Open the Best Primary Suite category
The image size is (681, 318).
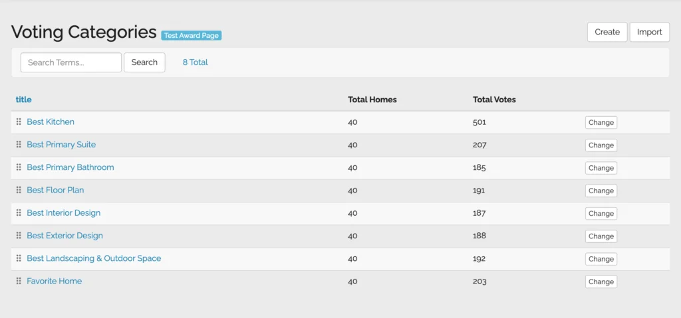tap(61, 145)
